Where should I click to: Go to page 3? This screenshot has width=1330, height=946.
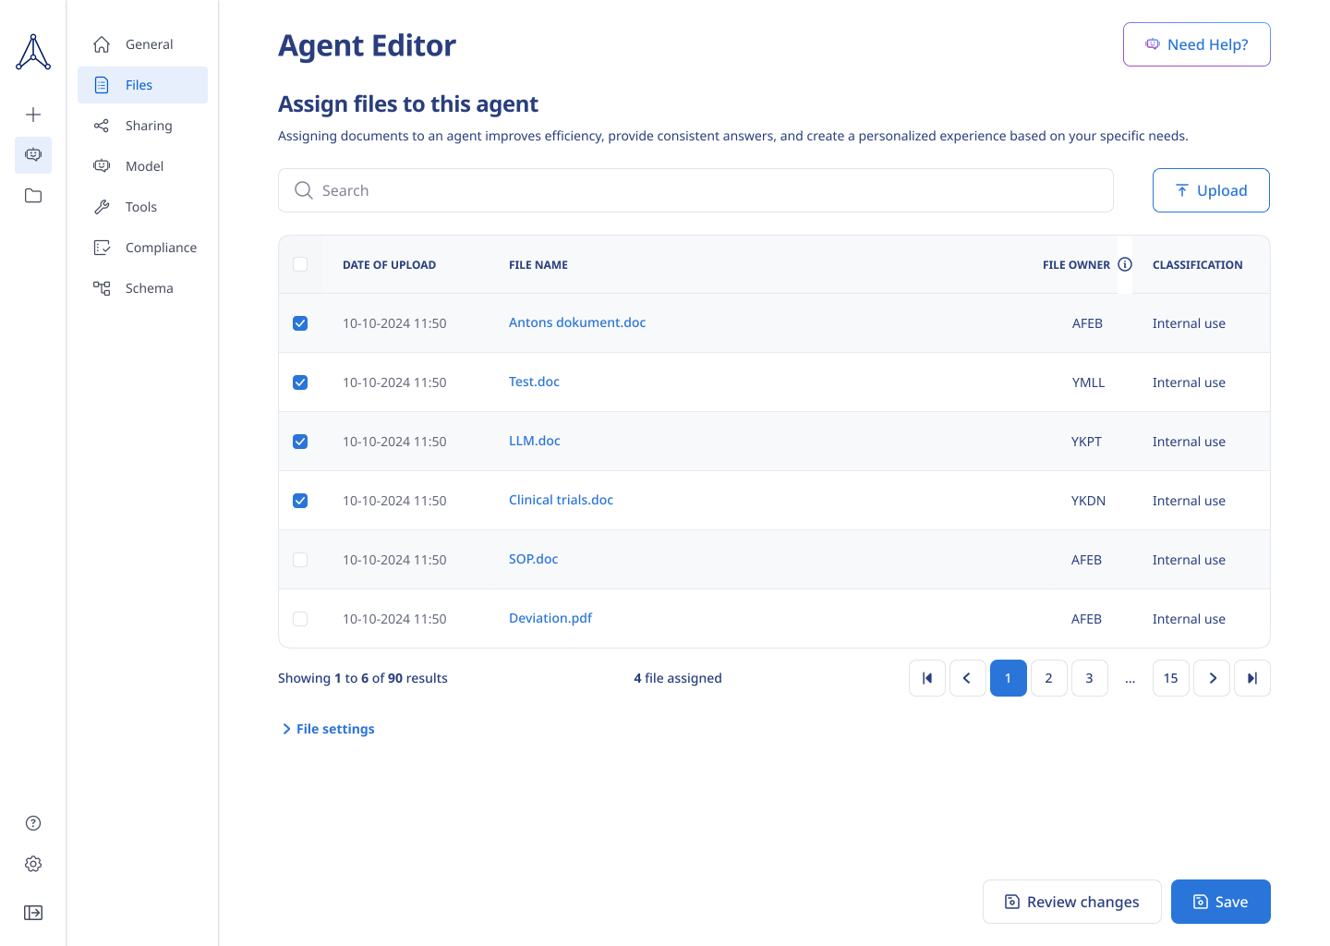[x=1090, y=678]
